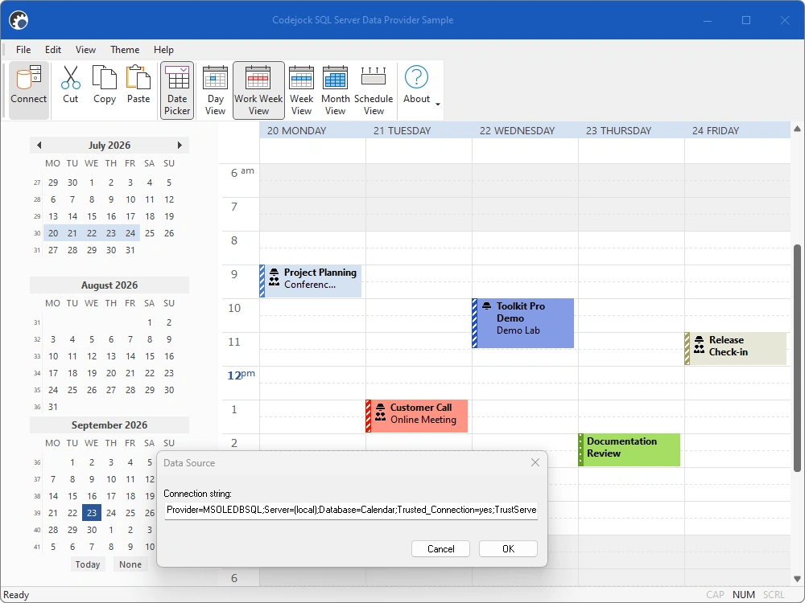Click the 21 Tuesday column header
Image resolution: width=805 pixels, height=603 pixels.
pyautogui.click(x=419, y=131)
